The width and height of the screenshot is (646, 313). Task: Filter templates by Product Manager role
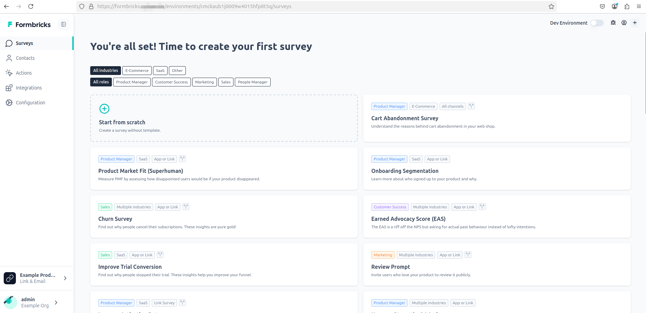pyautogui.click(x=132, y=82)
